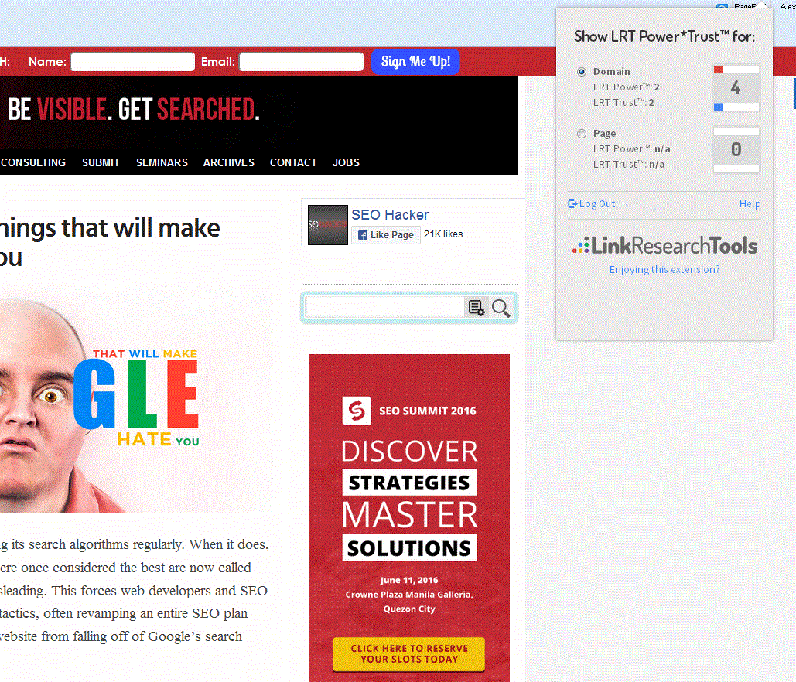Open the Contact page from navigation
The width and height of the screenshot is (796, 682).
pos(293,162)
